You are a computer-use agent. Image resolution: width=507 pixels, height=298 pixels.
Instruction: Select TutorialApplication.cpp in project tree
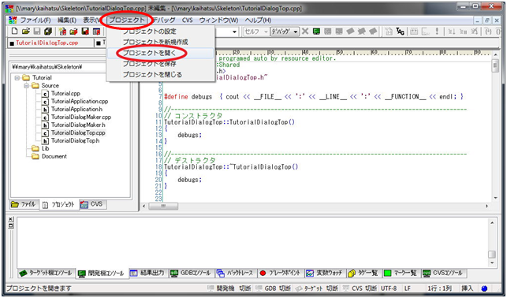pyautogui.click(x=80, y=101)
